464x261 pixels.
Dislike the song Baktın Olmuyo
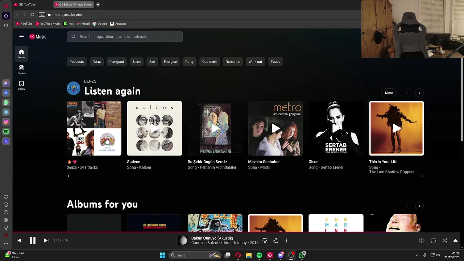[265, 240]
